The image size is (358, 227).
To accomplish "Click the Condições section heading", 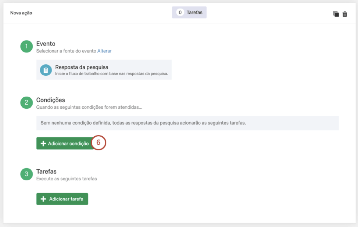I will coord(50,100).
